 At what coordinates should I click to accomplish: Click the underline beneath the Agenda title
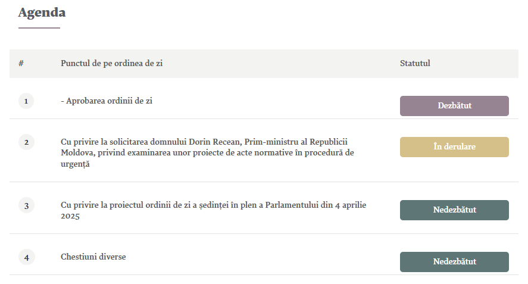click(x=39, y=28)
